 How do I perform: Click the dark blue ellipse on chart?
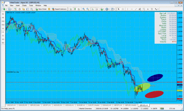155,78
